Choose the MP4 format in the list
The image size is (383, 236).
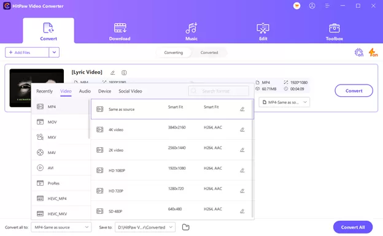point(60,107)
